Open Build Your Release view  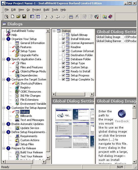pos(32,152)
